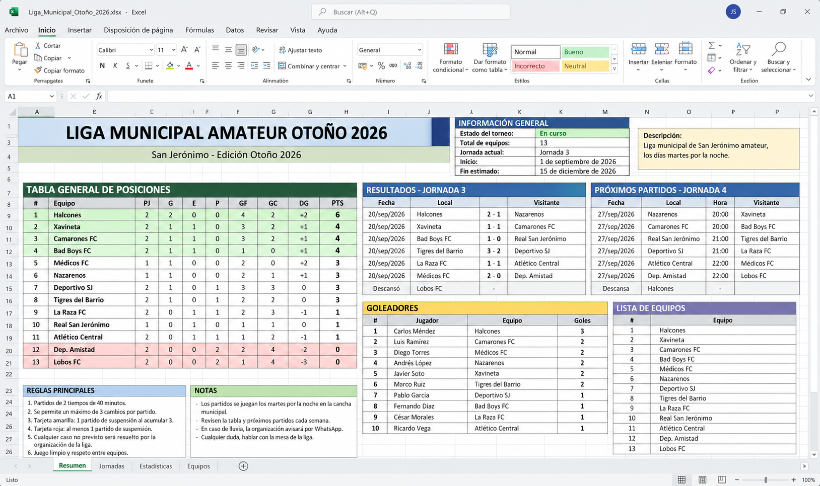Click the Insertar cells icon
820x486 pixels.
(x=639, y=49)
